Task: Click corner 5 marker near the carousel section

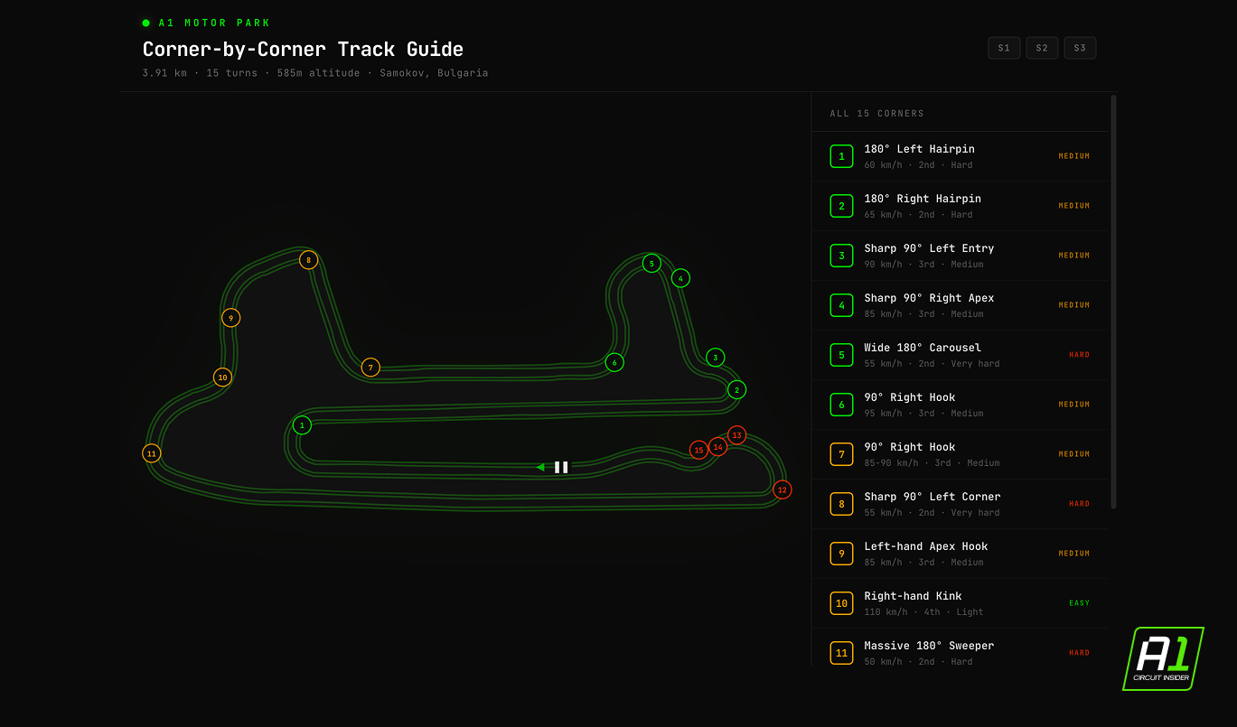Action: point(651,264)
